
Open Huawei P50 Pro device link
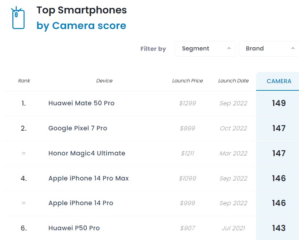tap(74, 228)
